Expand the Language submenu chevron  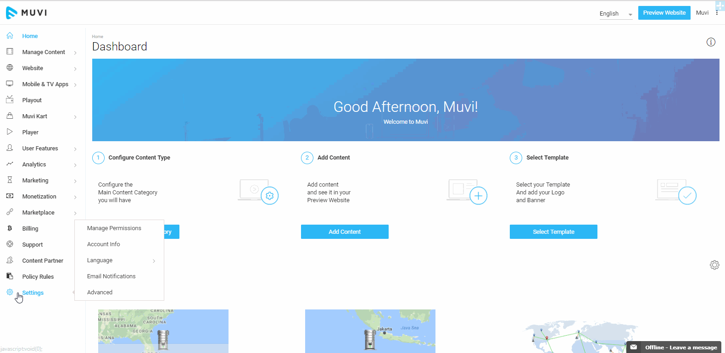pyautogui.click(x=154, y=261)
